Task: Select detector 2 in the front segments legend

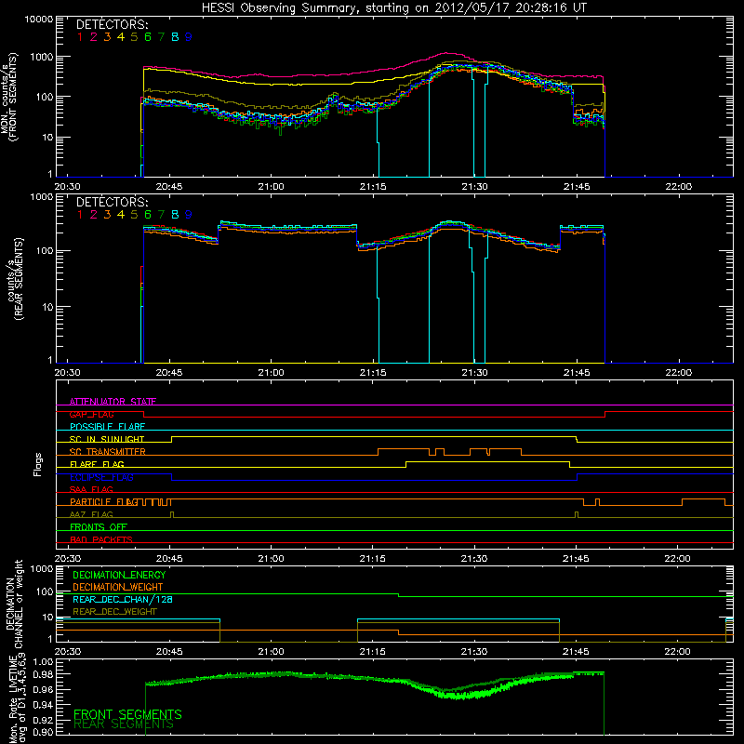Action: 94,37
